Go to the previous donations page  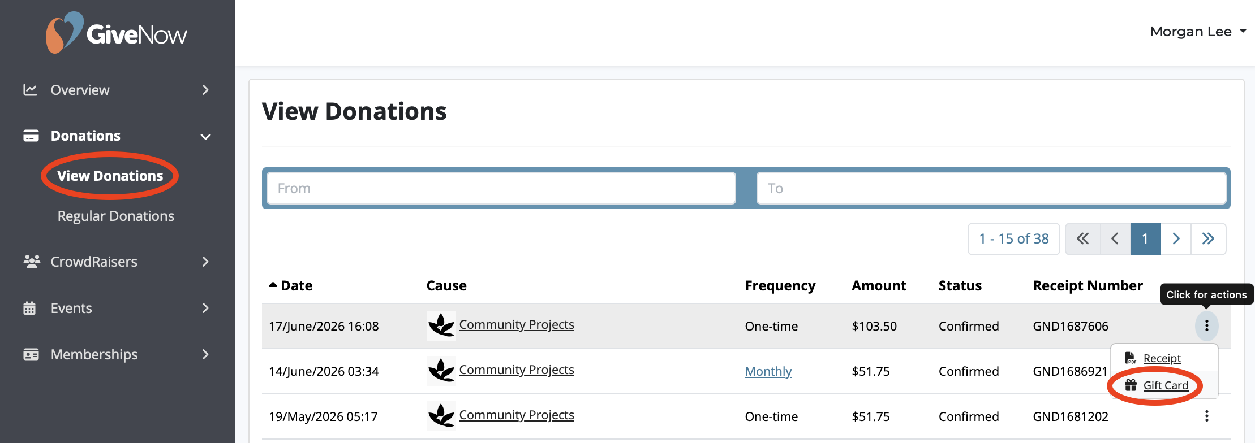tap(1115, 238)
